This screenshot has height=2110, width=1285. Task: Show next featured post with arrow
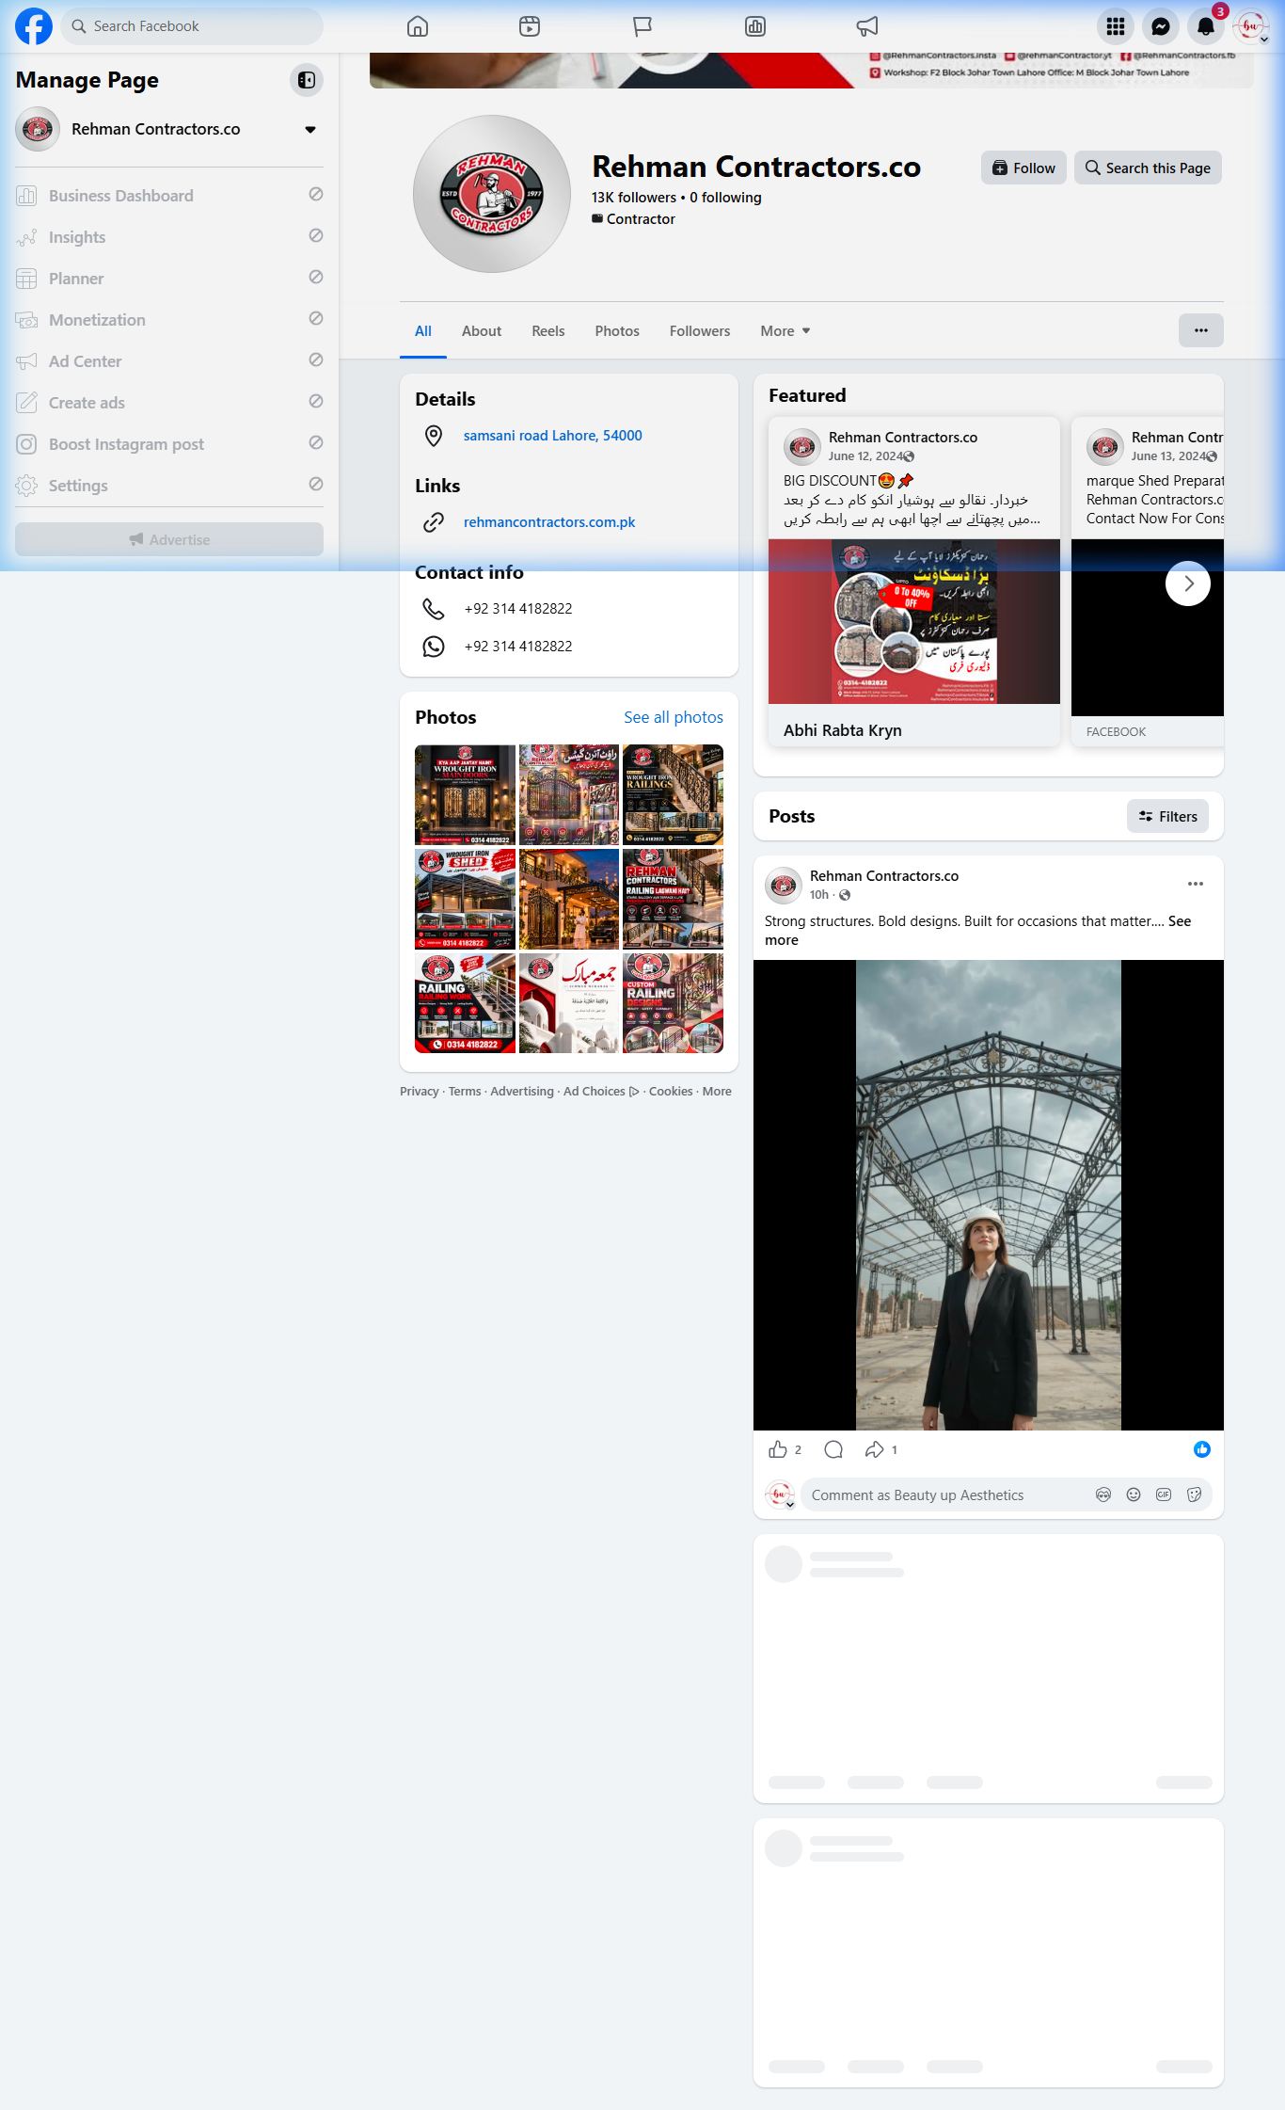(1188, 583)
